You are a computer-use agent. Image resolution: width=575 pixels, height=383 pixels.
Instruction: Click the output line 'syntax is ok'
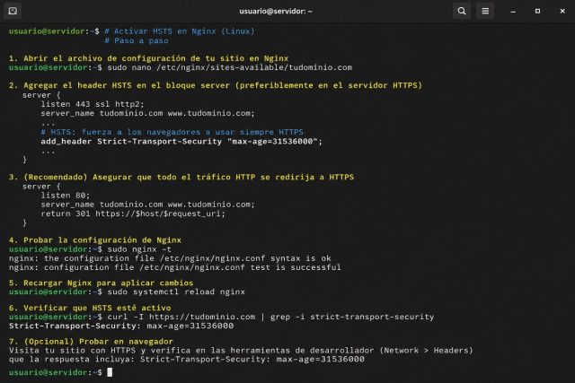[170, 258]
